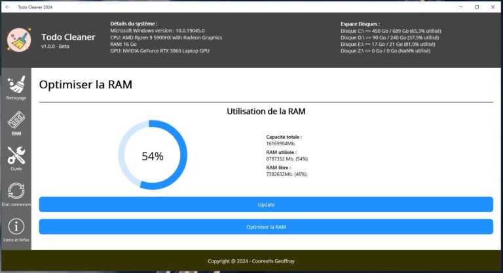
Task: Click the Microsoft Windows version line
Action: click(x=157, y=31)
